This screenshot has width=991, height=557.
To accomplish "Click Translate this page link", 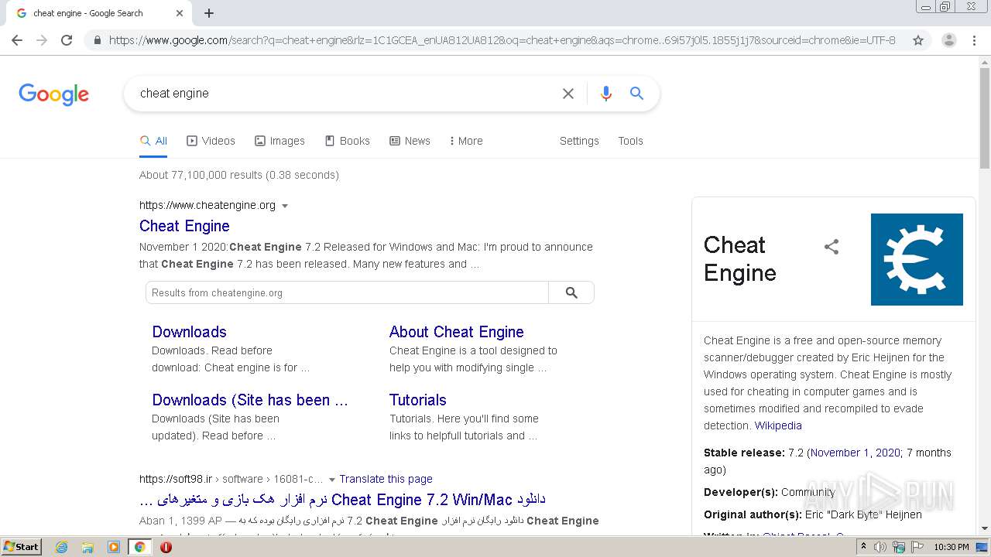I will click(x=386, y=479).
